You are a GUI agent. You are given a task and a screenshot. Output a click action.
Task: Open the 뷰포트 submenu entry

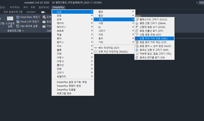pos(73,31)
